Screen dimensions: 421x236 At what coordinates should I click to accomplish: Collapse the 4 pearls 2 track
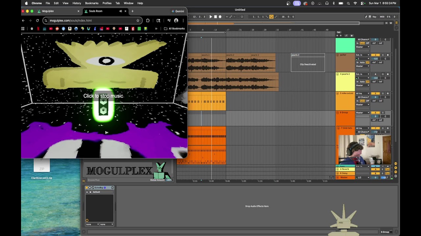coord(337,74)
